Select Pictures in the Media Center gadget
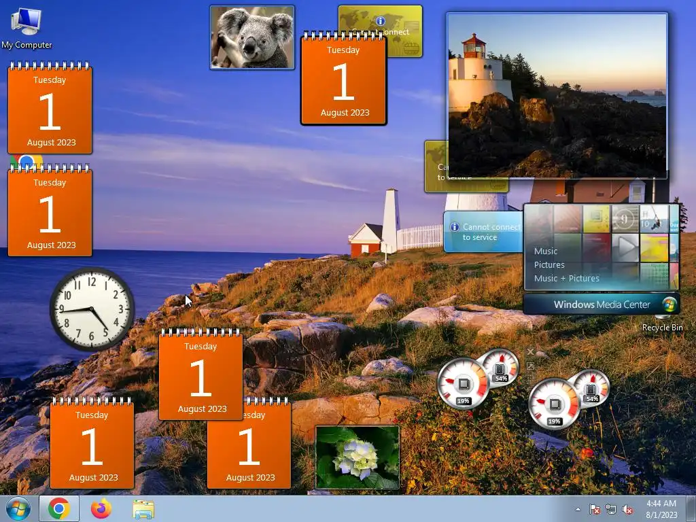This screenshot has width=696, height=522. point(549,265)
